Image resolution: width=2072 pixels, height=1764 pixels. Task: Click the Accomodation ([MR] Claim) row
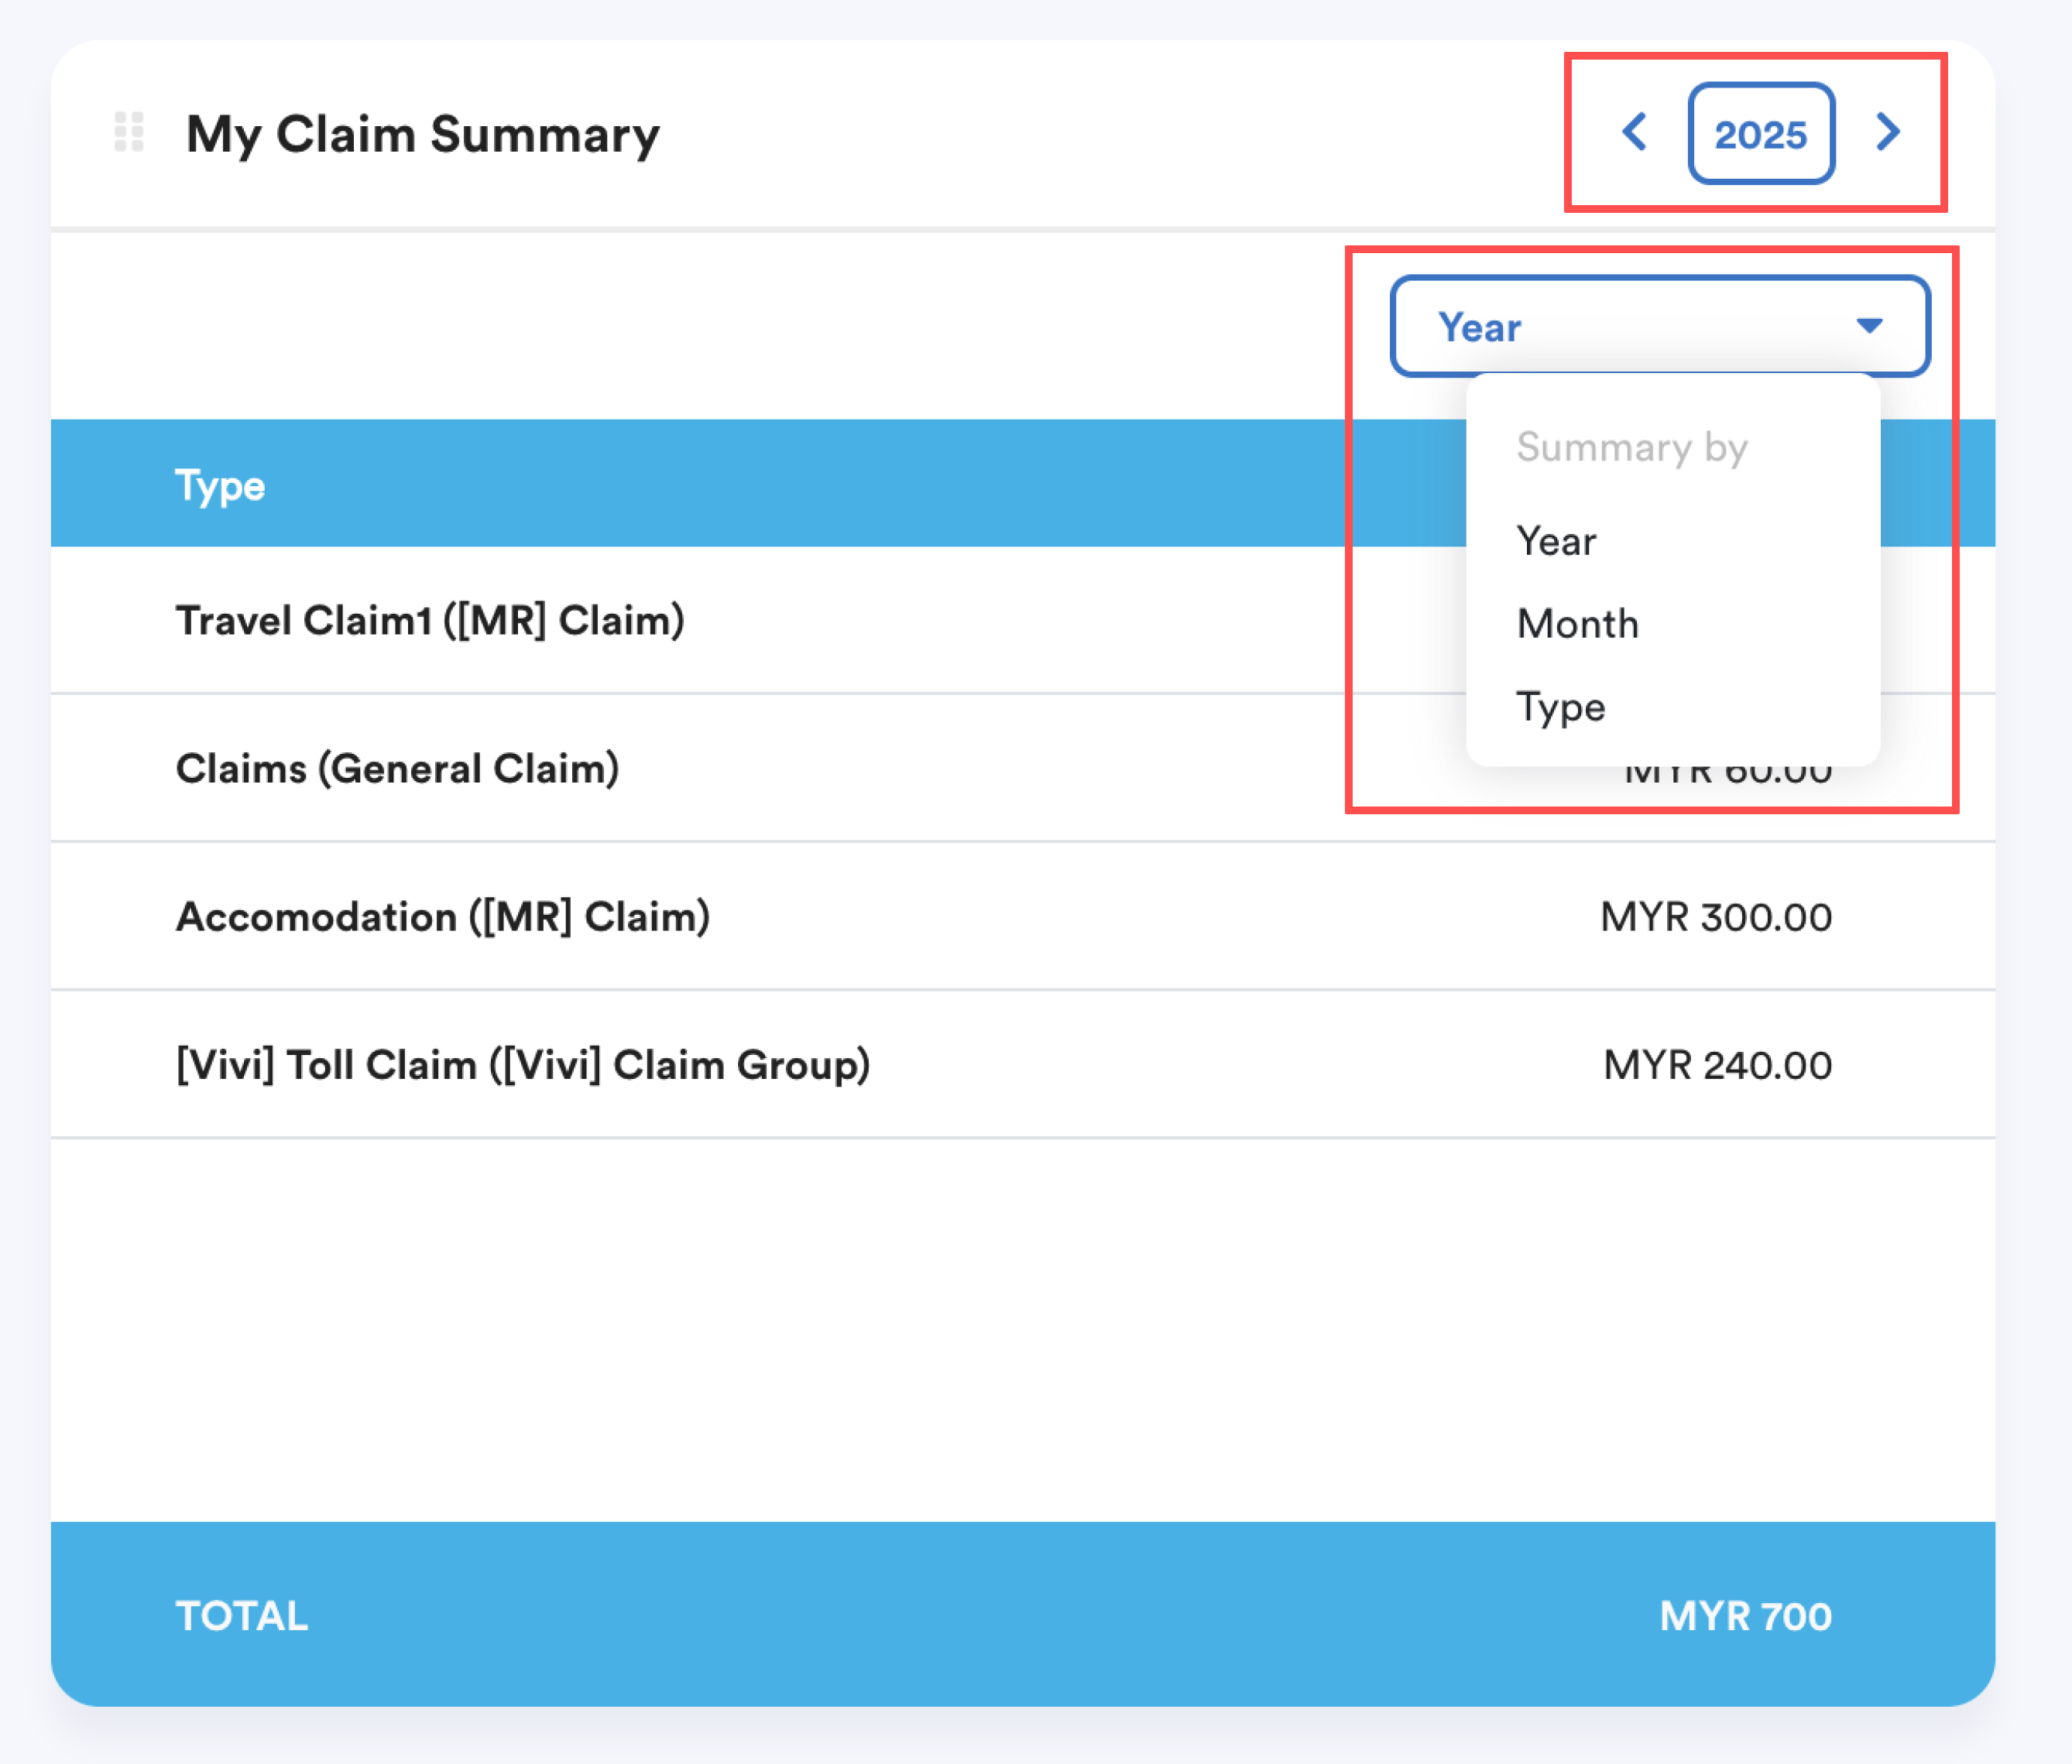(443, 916)
